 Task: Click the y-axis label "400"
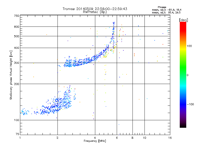point(16,48)
